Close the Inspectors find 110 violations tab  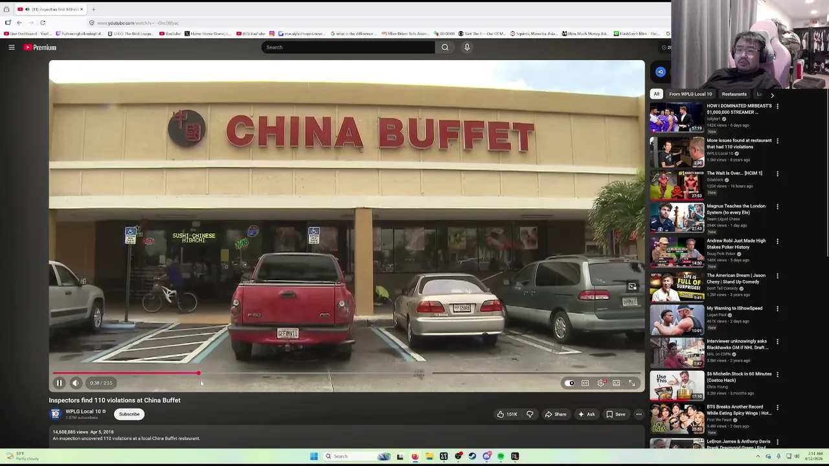click(82, 9)
